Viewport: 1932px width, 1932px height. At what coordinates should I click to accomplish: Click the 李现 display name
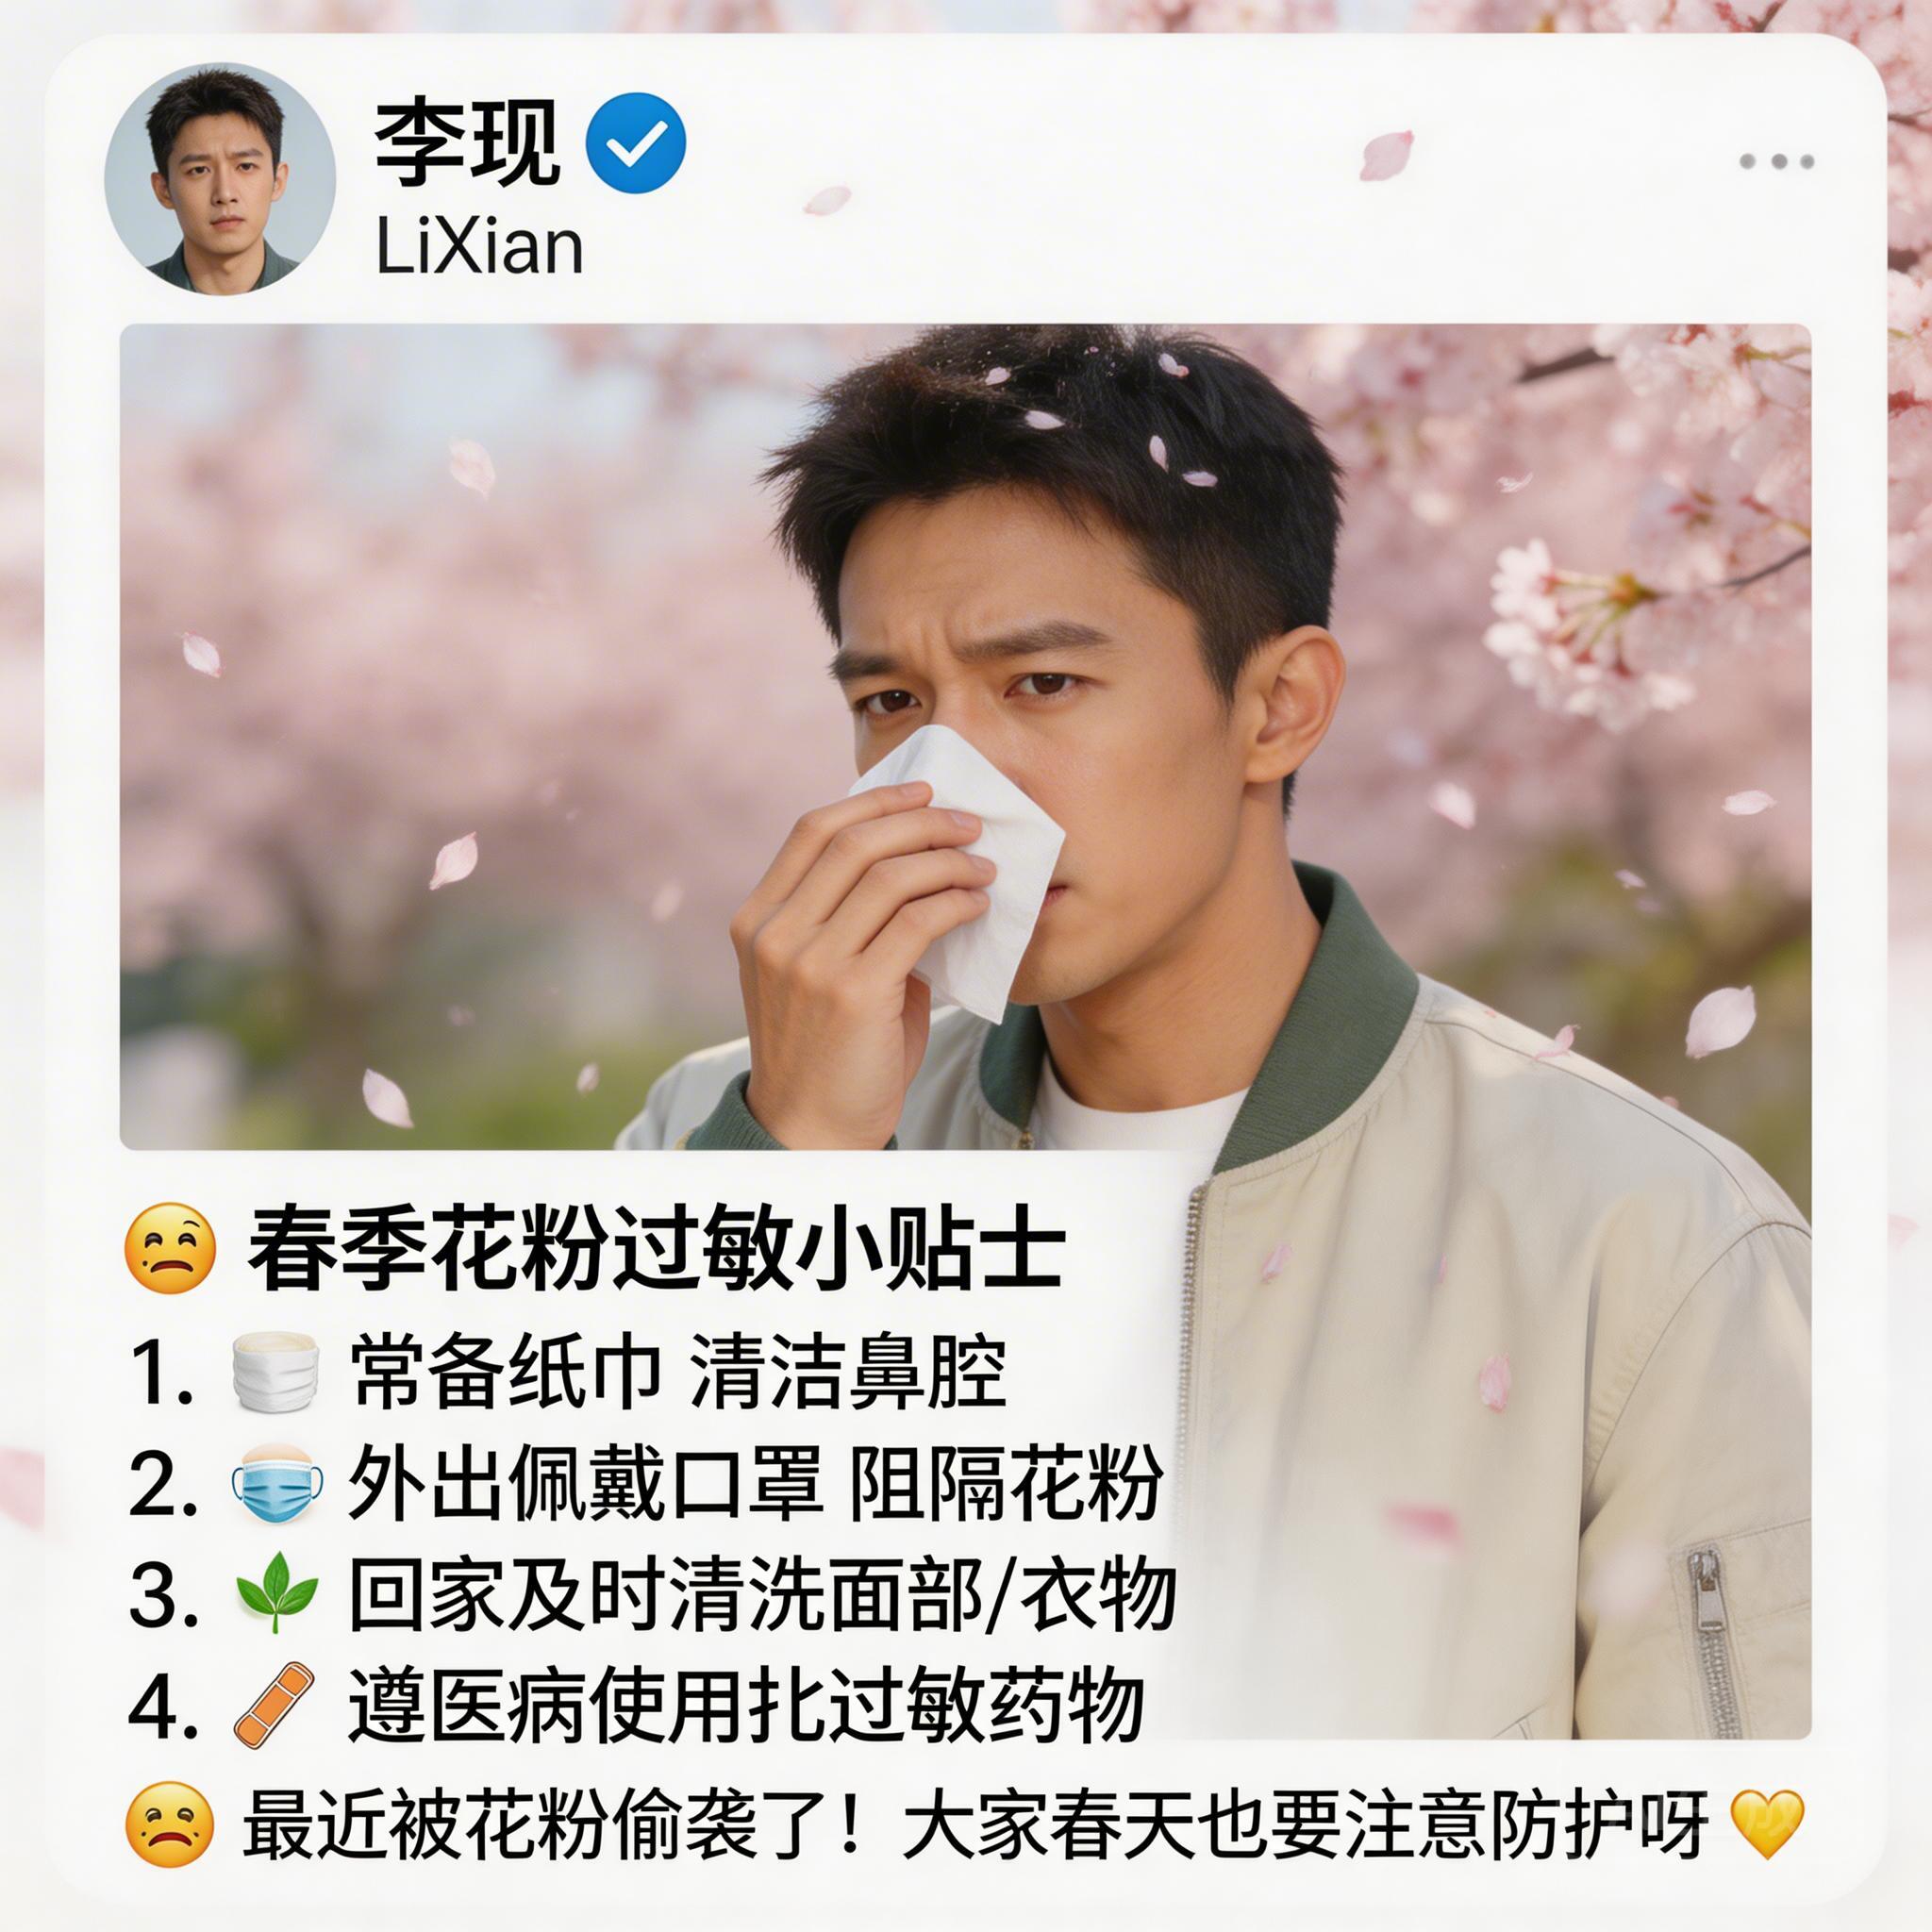[467, 143]
